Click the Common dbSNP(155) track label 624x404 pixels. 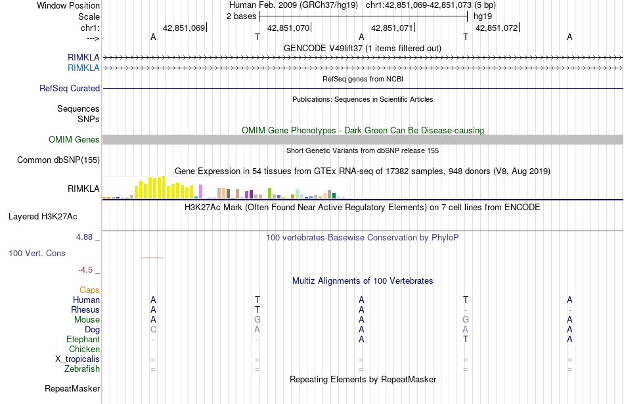tap(58, 160)
